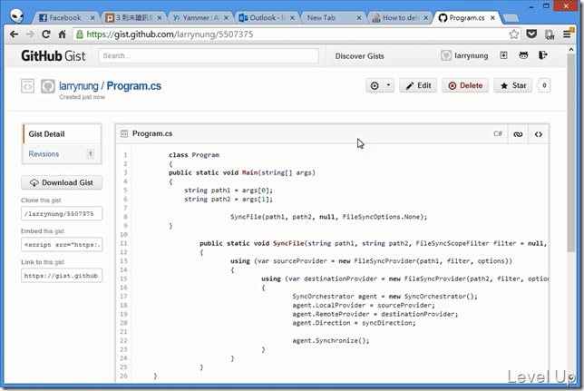This screenshot has width=584, height=391.
Task: Click the "class Program" code line
Action: (x=194, y=155)
